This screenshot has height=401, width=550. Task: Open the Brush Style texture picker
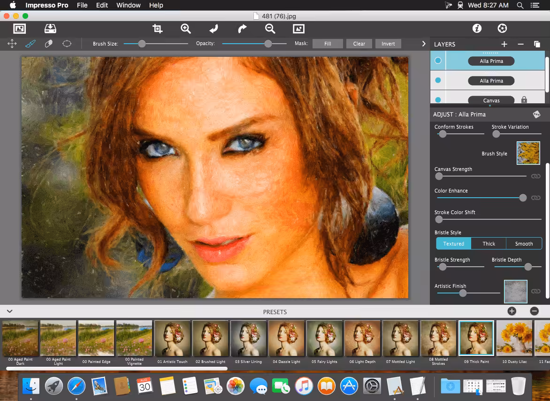pyautogui.click(x=528, y=153)
